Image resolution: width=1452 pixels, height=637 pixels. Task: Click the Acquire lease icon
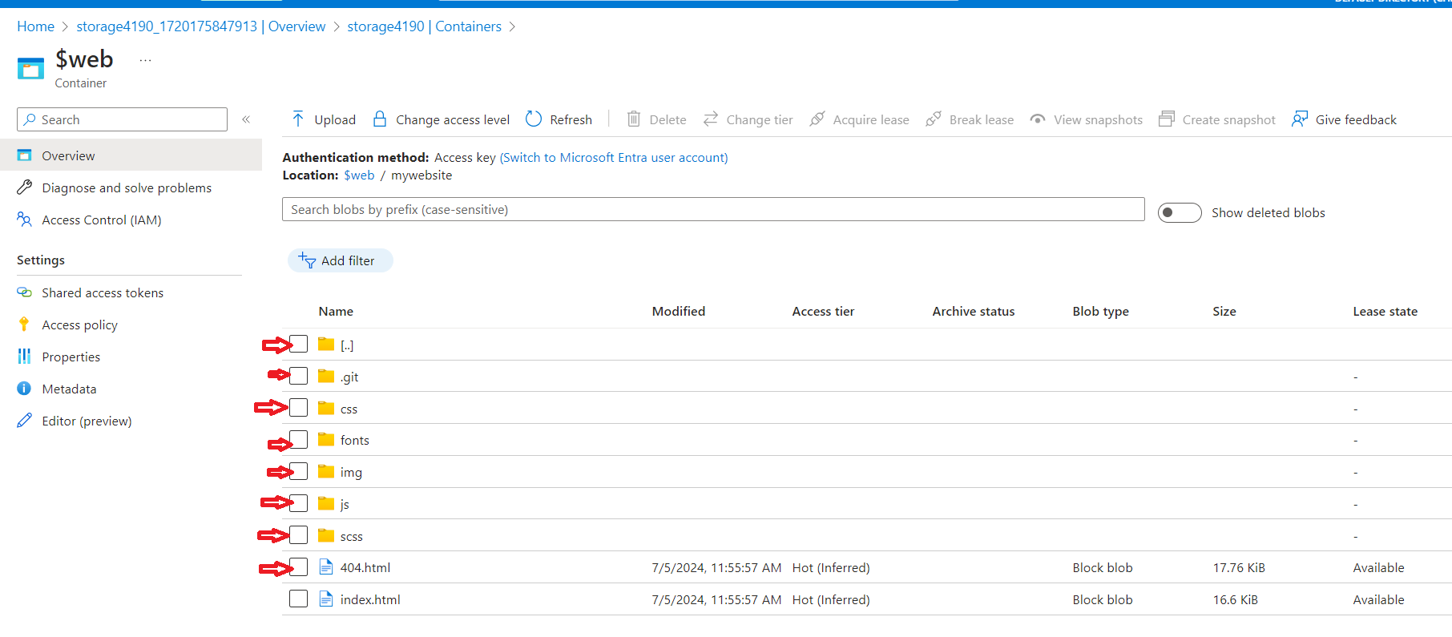tap(817, 119)
